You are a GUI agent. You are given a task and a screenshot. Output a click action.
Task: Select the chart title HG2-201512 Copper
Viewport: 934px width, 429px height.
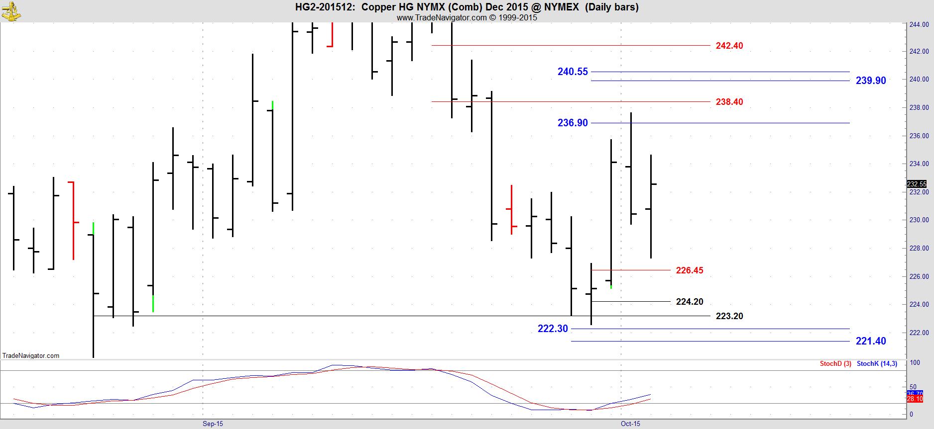(467, 7)
